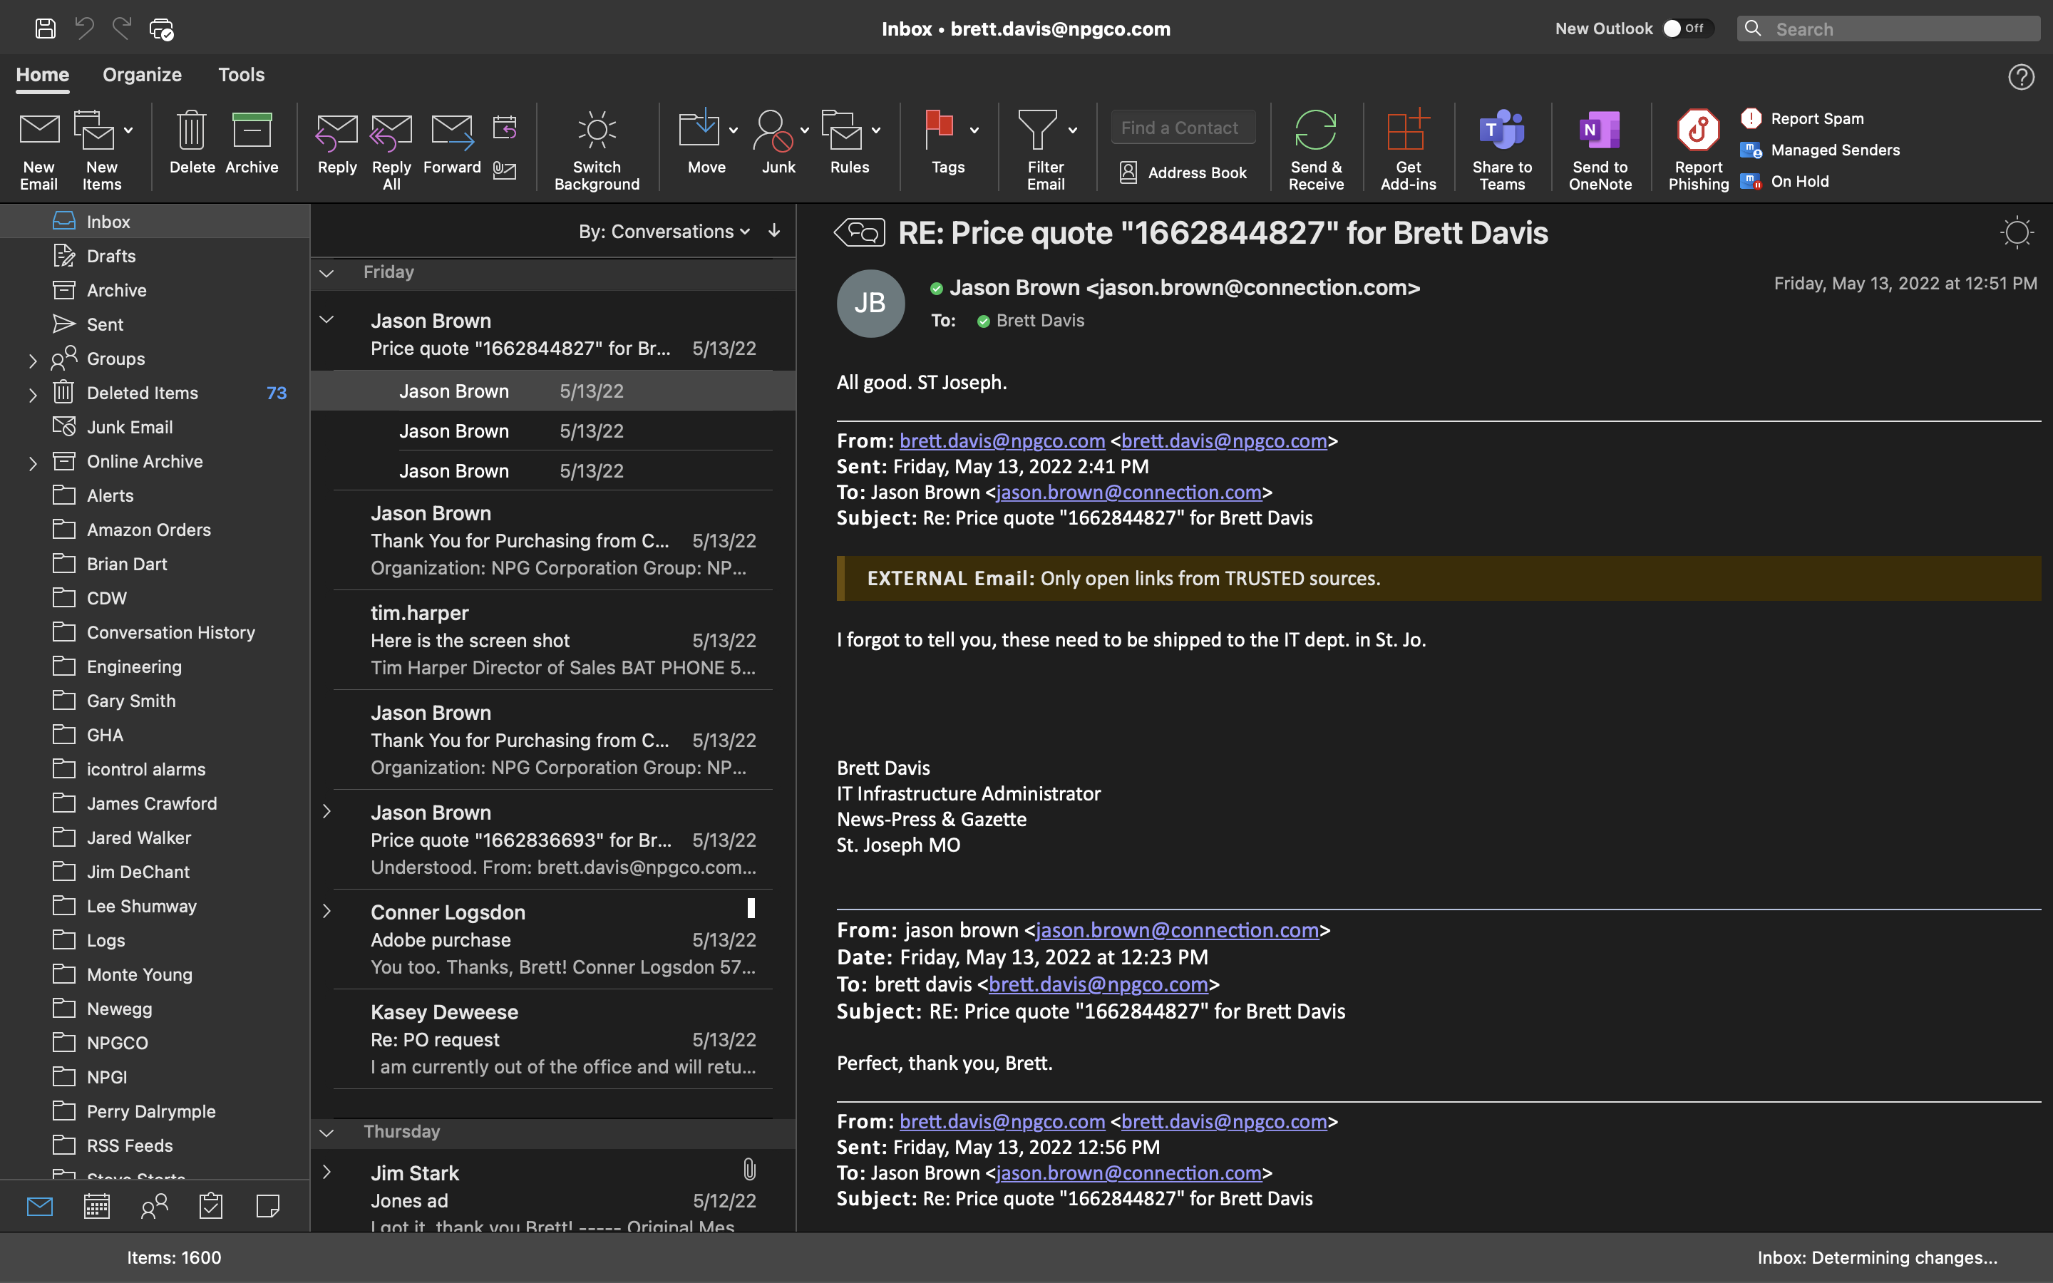Click the Find a Contact field

(1183, 128)
